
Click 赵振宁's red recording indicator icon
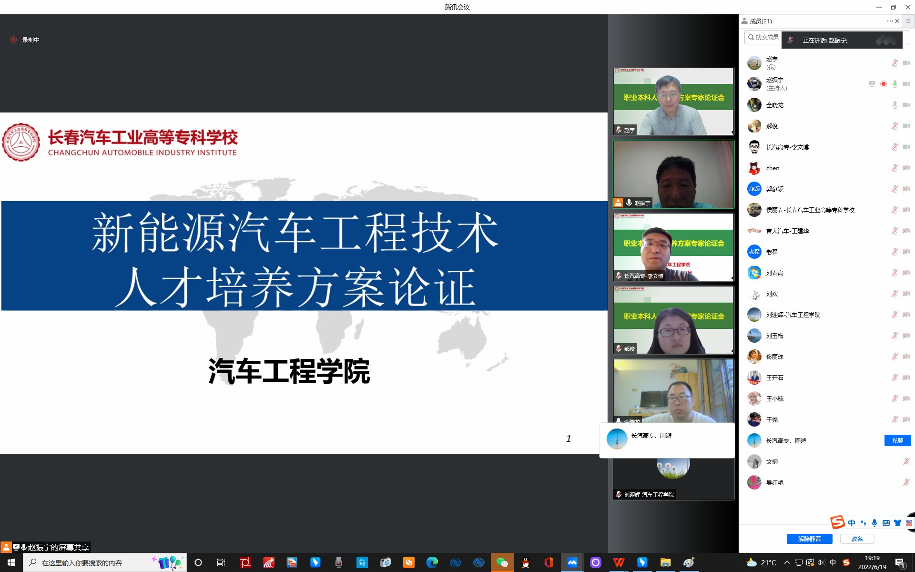coord(883,84)
